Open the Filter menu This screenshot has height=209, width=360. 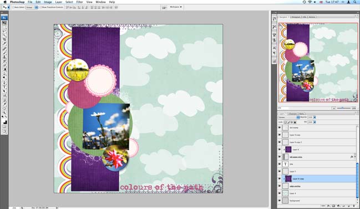click(x=79, y=2)
